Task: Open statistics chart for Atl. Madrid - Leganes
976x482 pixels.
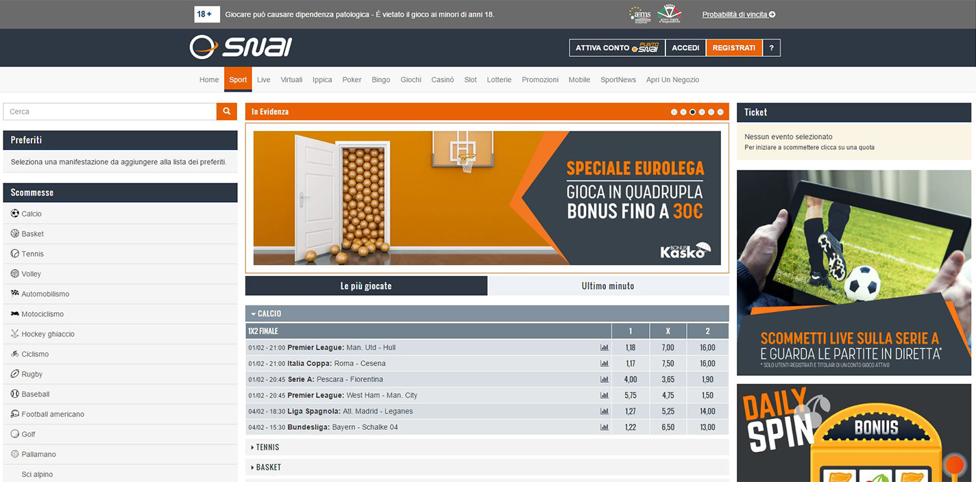Action: click(x=605, y=411)
